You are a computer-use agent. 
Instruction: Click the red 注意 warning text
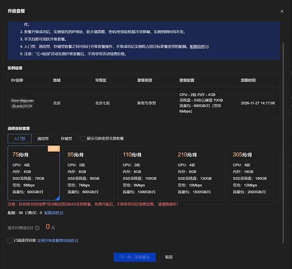click(x=93, y=204)
